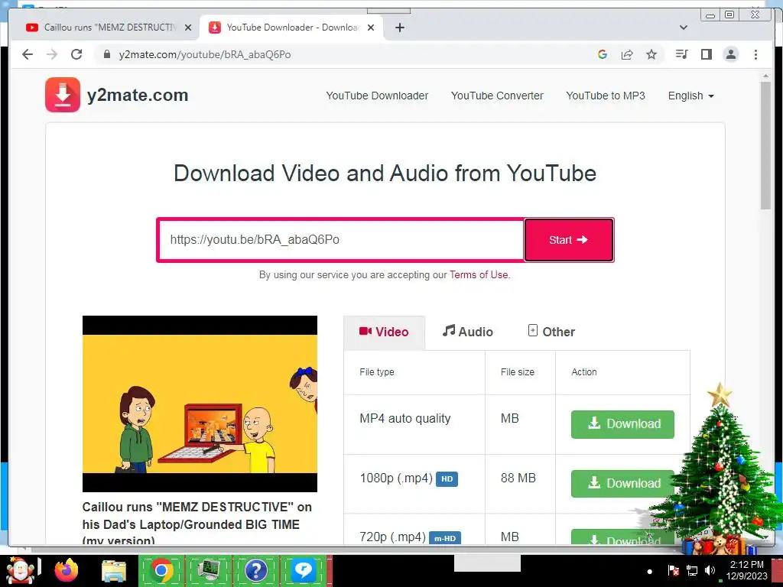Click the m-HD badge on 720p row
This screenshot has width=783, height=587.
pyautogui.click(x=445, y=538)
